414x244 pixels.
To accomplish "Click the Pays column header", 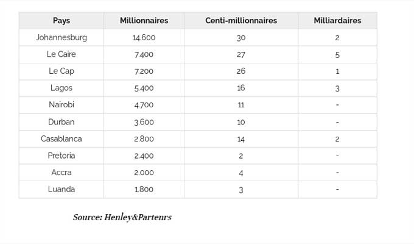I will 61,20.
